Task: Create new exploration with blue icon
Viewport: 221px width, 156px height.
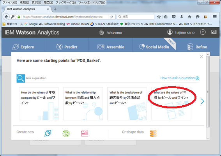Action: tap(48, 133)
